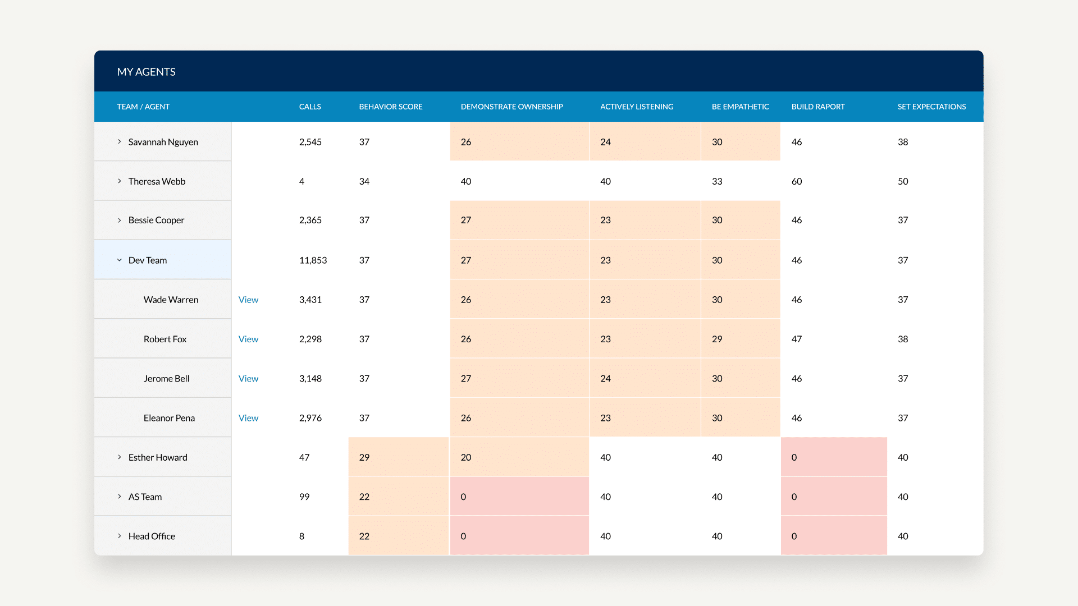Viewport: 1078px width, 606px height.
Task: Click Eleanor Pena's calls value 2,976
Action: coord(310,418)
